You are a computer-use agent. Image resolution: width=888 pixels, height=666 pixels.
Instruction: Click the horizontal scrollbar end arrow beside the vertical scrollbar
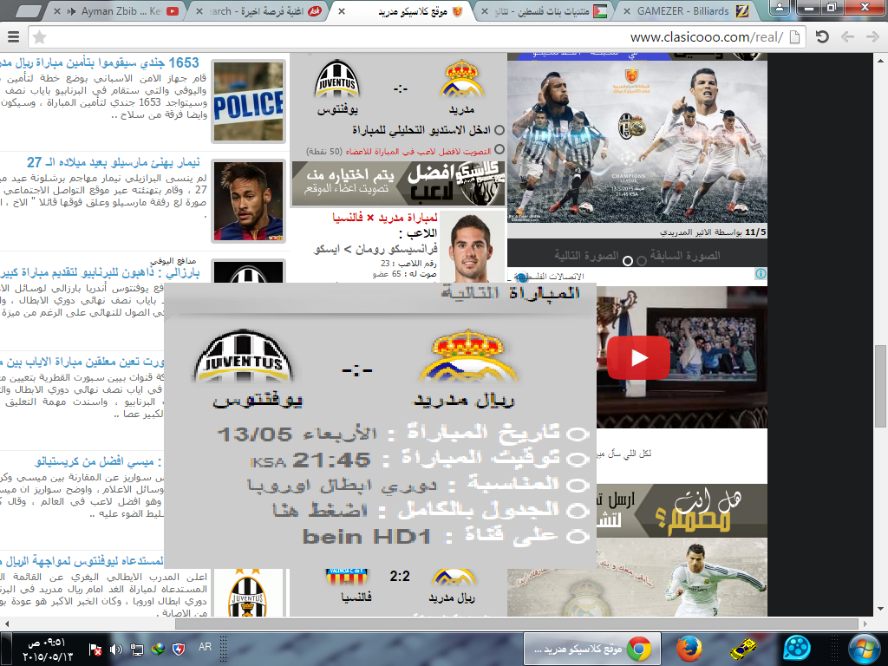[865, 624]
